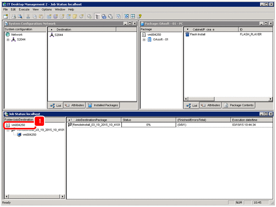
Task: Select the RemoteInstall job flag icon
Action: pos(69,125)
